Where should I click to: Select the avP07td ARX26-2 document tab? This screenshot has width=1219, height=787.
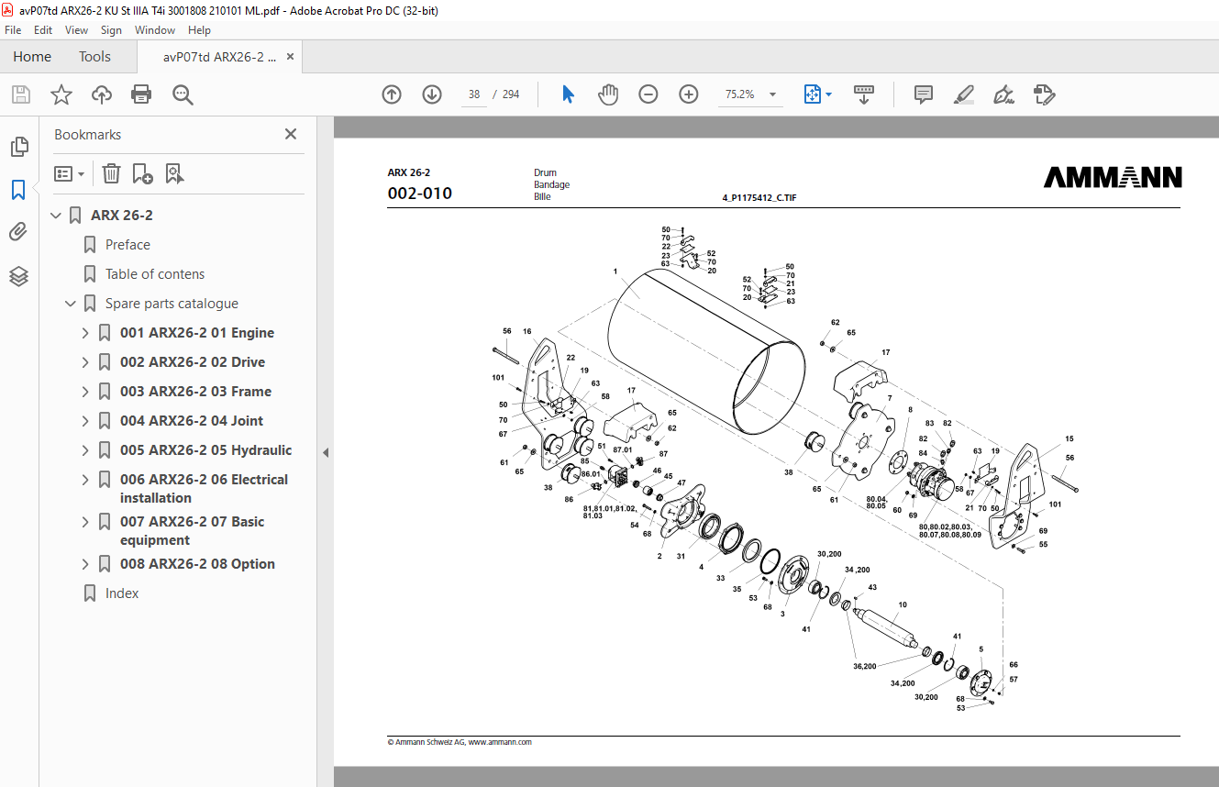pyautogui.click(x=219, y=57)
